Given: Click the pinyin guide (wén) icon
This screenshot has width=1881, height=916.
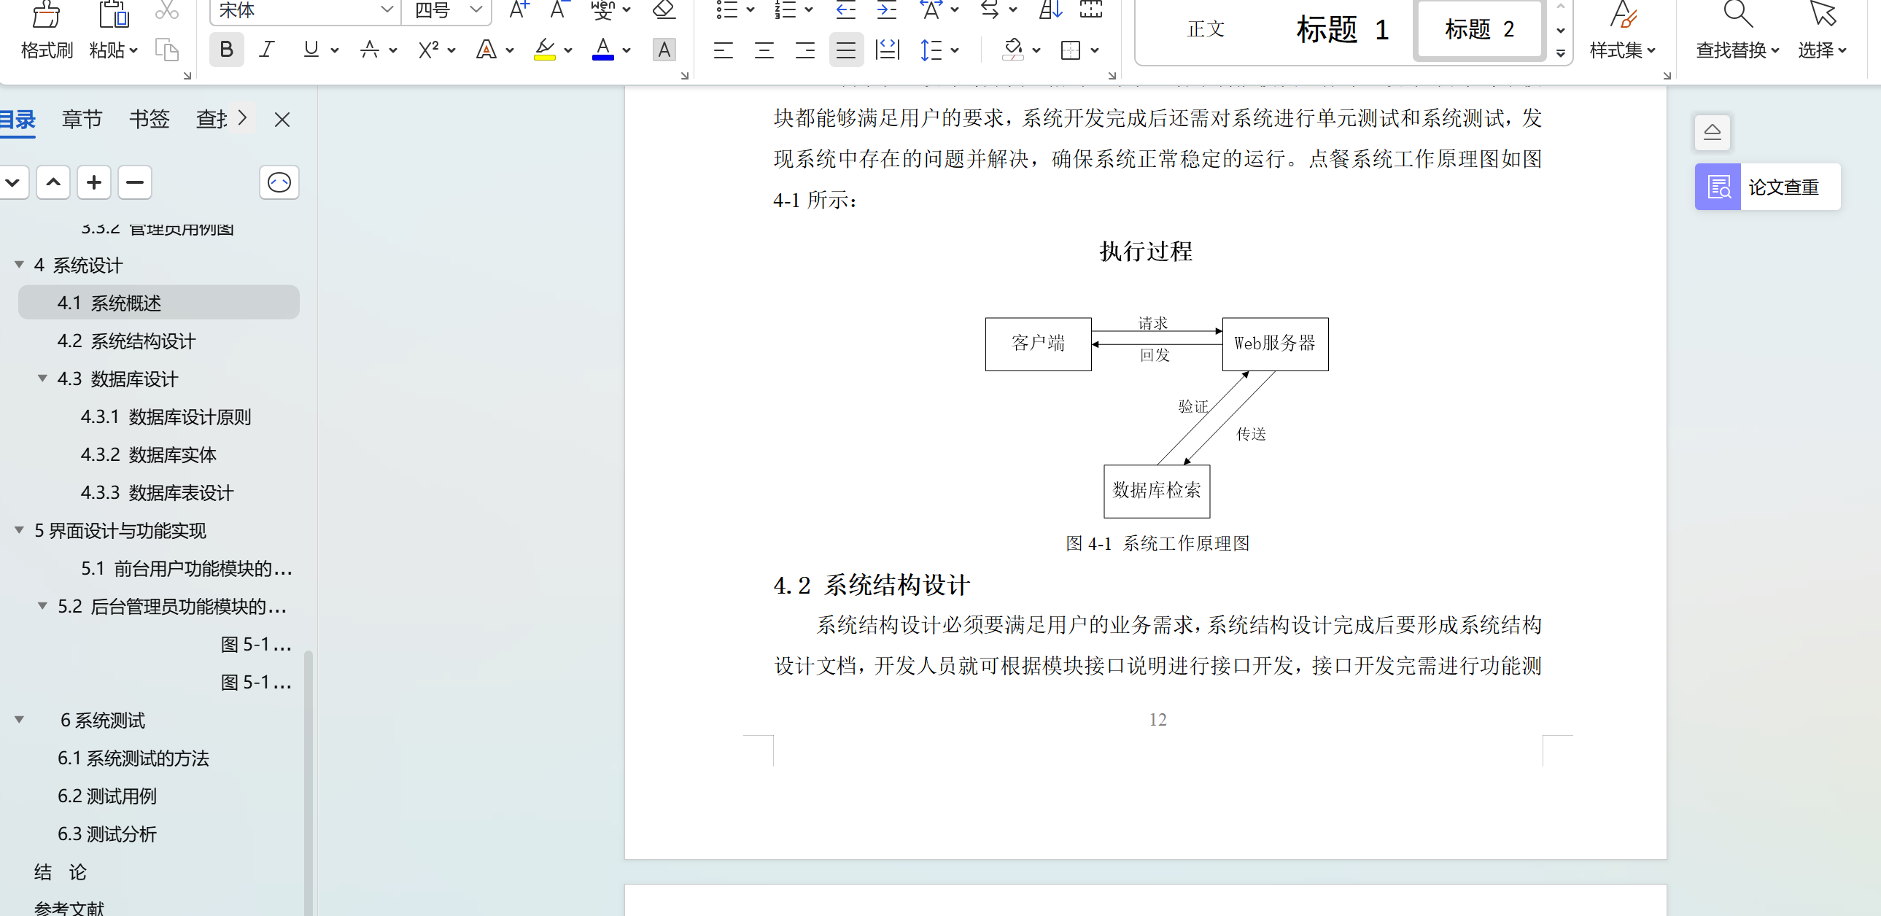Looking at the screenshot, I should (603, 9).
